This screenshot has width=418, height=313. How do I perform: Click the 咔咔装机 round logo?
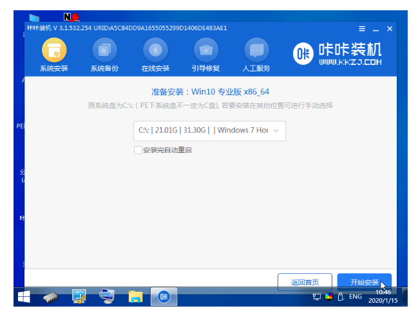(303, 54)
